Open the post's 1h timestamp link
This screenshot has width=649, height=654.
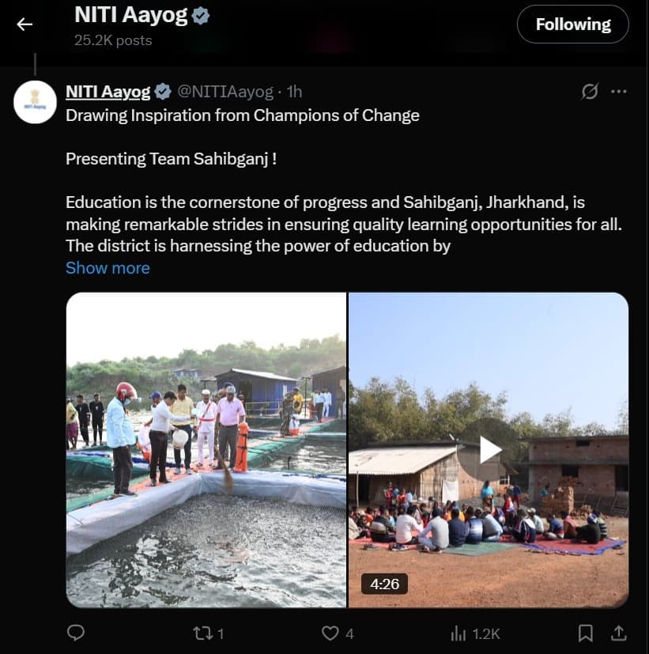[294, 92]
